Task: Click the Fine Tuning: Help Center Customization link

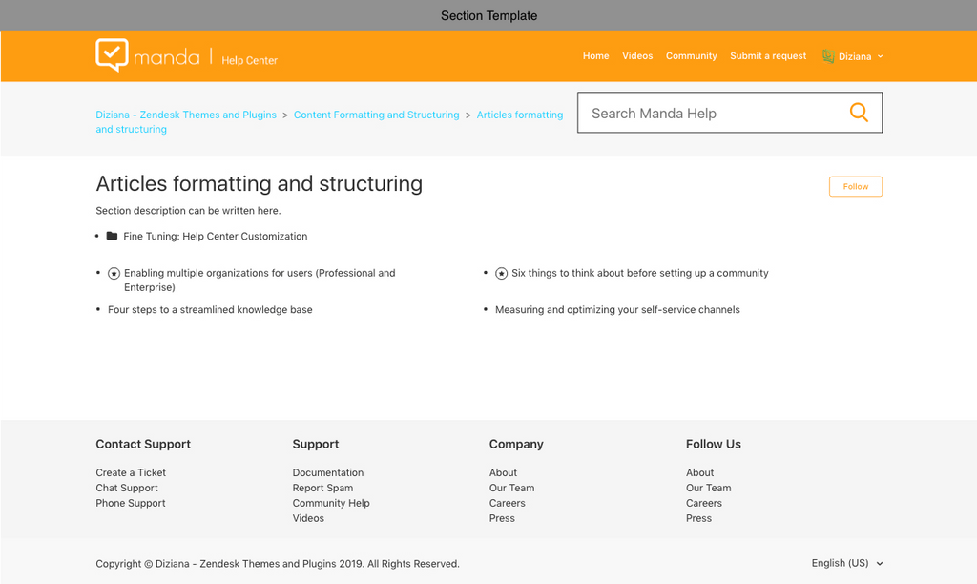Action: point(216,236)
